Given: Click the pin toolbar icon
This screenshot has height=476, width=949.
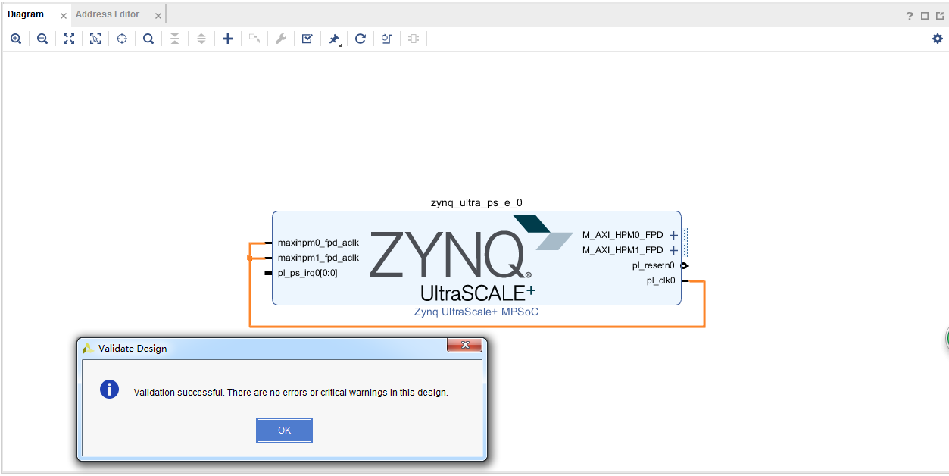Looking at the screenshot, I should pyautogui.click(x=334, y=39).
